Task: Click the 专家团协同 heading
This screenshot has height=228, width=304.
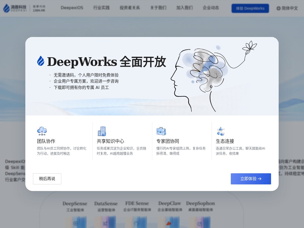Action: pos(168,141)
